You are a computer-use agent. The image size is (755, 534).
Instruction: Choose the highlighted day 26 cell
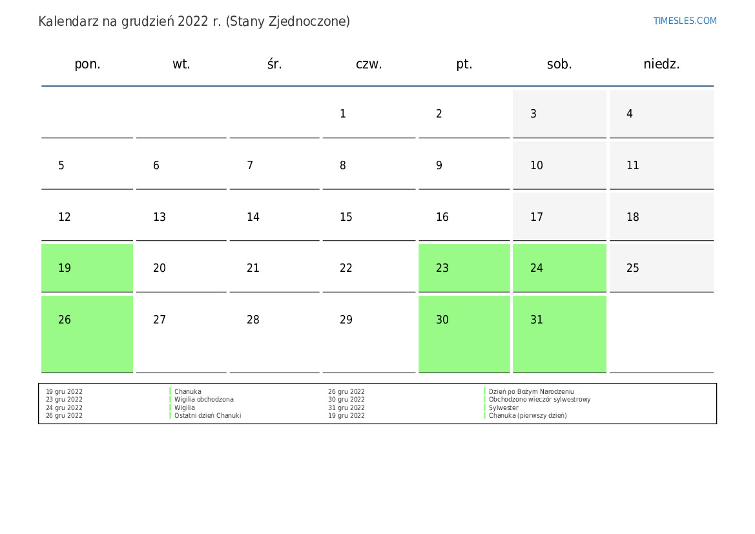87,333
